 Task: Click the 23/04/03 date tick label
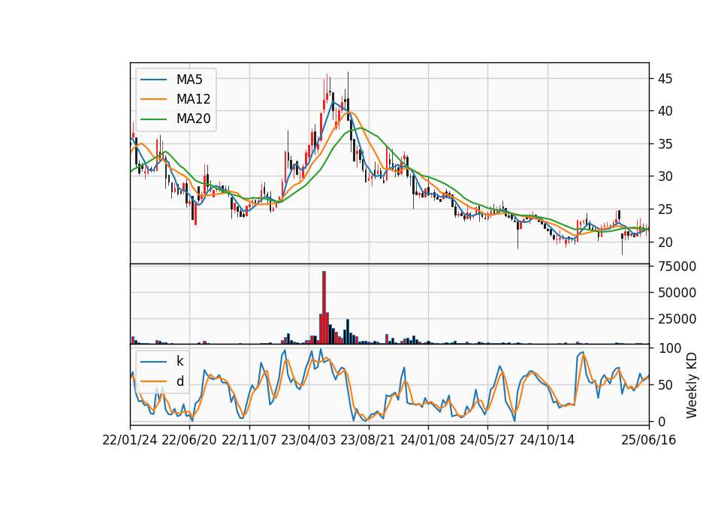click(x=308, y=440)
